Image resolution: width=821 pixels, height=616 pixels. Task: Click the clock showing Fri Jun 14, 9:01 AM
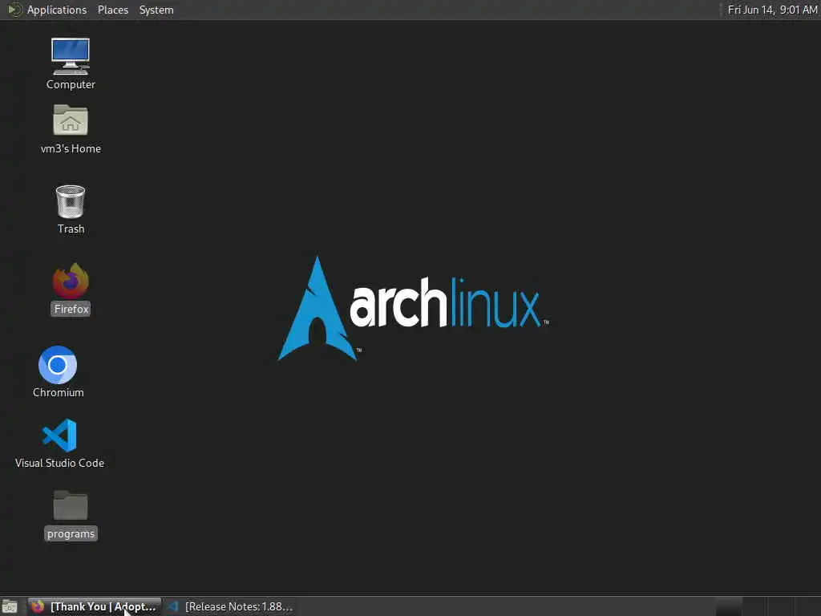[x=772, y=10]
